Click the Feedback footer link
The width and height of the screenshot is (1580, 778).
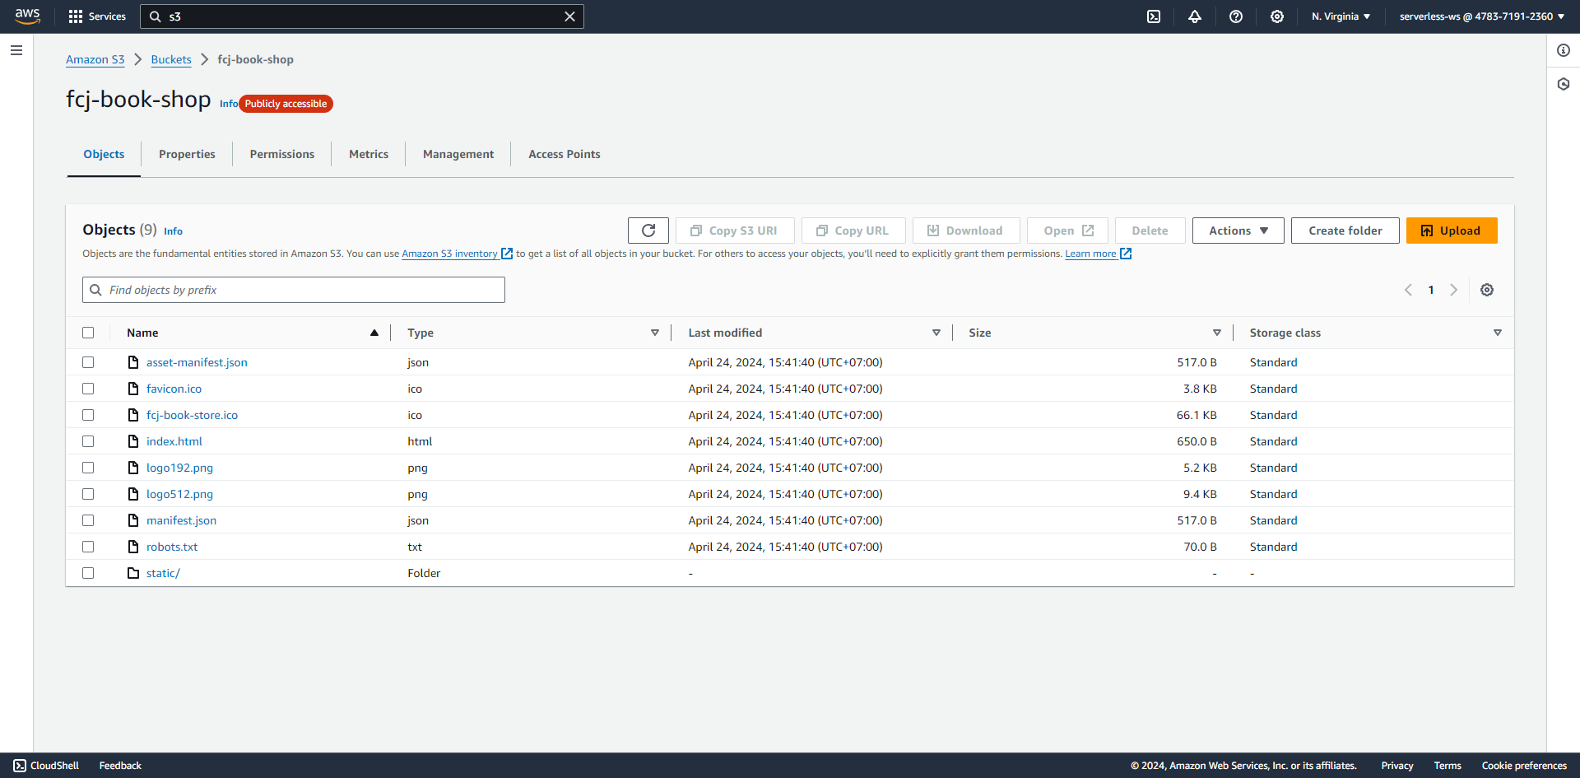pos(120,766)
